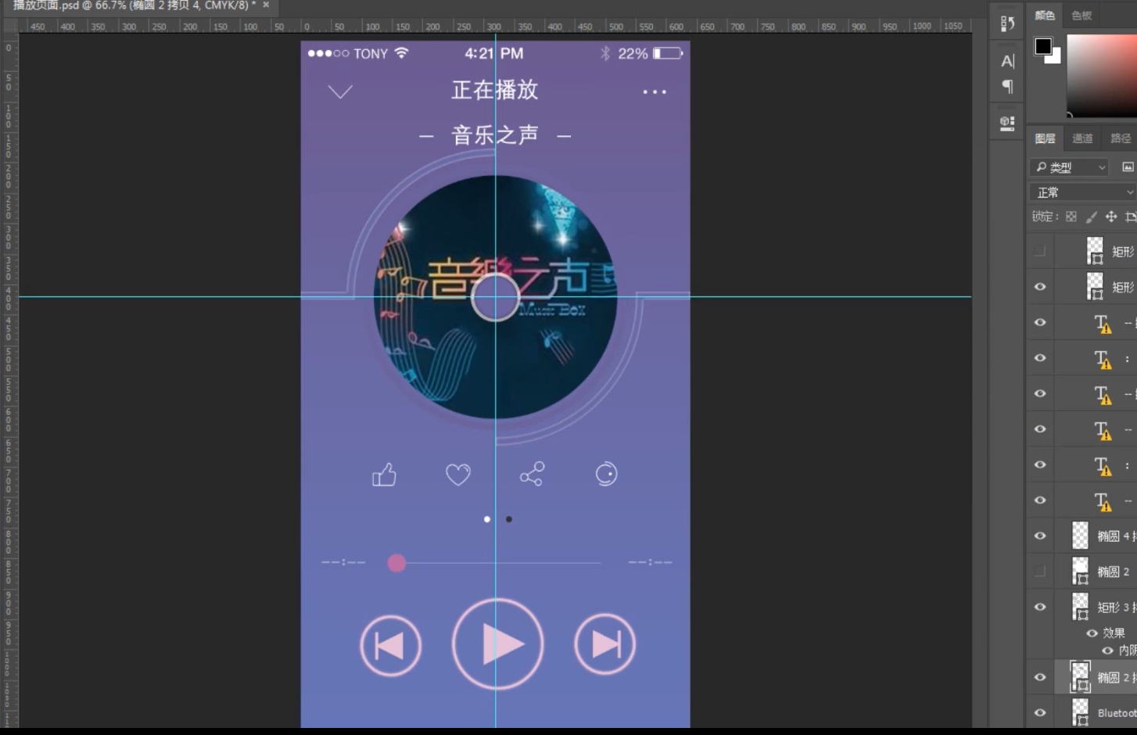This screenshot has height=735, width=1137.
Task: Hide the selected 椭圆 2 拷贝 layer
Action: tap(1039, 677)
